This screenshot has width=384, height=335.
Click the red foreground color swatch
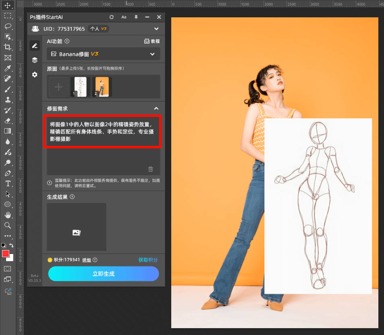coord(6,254)
